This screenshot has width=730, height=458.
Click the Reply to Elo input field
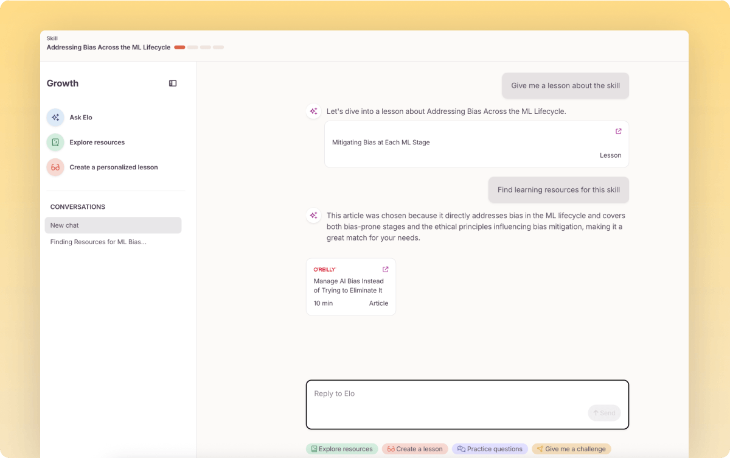point(467,405)
